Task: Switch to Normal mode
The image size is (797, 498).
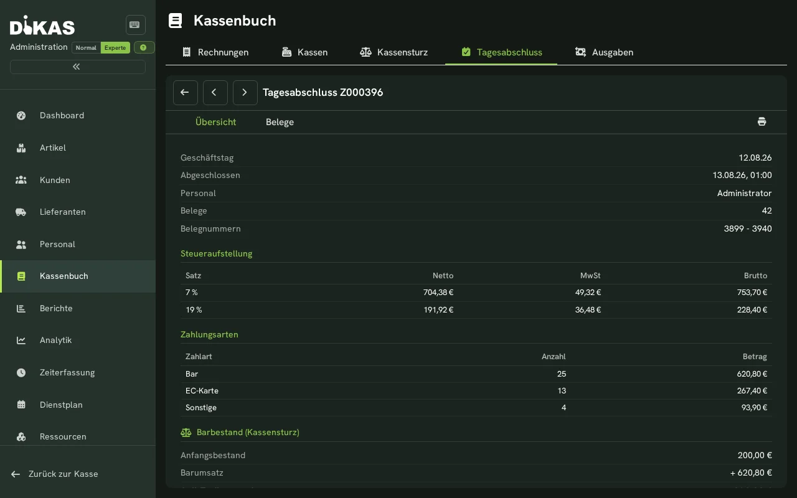Action: (x=86, y=48)
